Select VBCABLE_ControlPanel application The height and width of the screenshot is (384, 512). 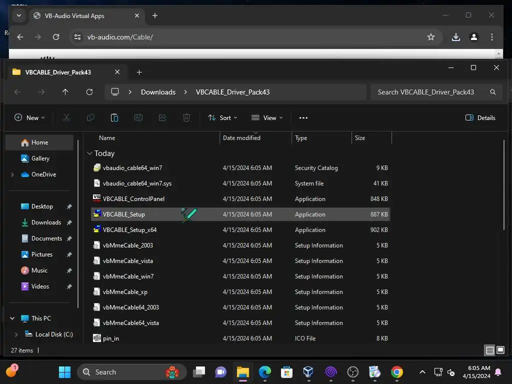click(240, 199)
